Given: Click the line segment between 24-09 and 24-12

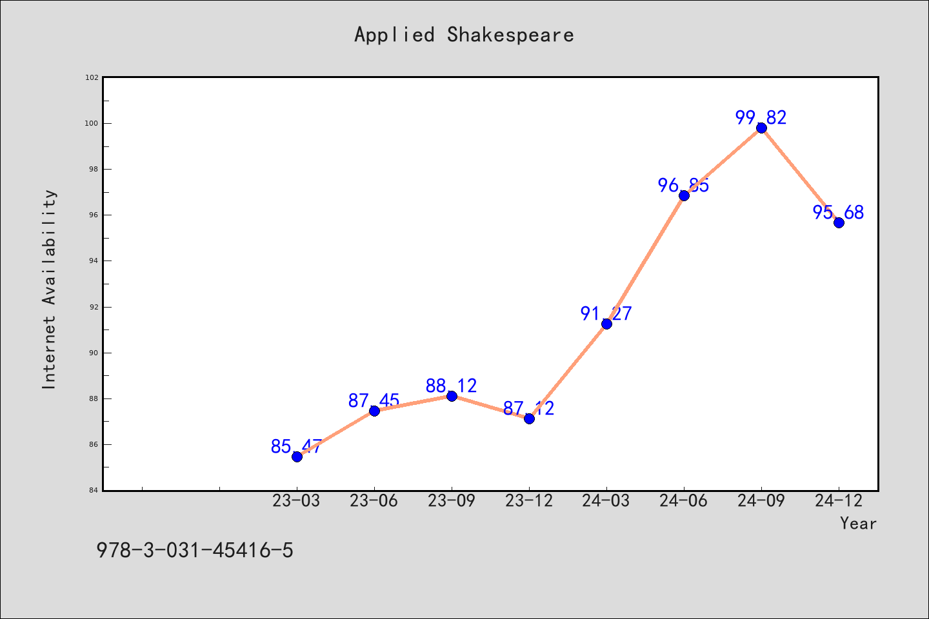Looking at the screenshot, I should click(800, 175).
